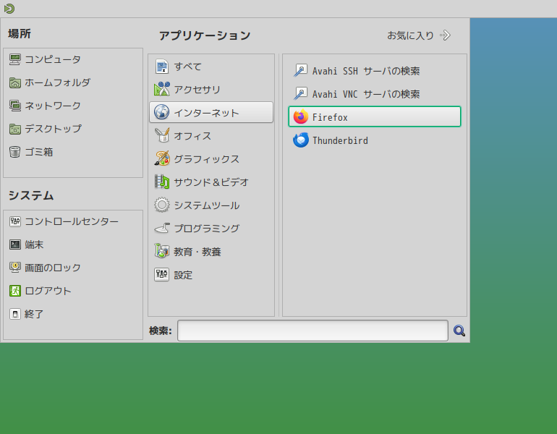Viewport: 557px width, 434px height.
Task: Click the 検索 search input field
Action: click(x=312, y=331)
